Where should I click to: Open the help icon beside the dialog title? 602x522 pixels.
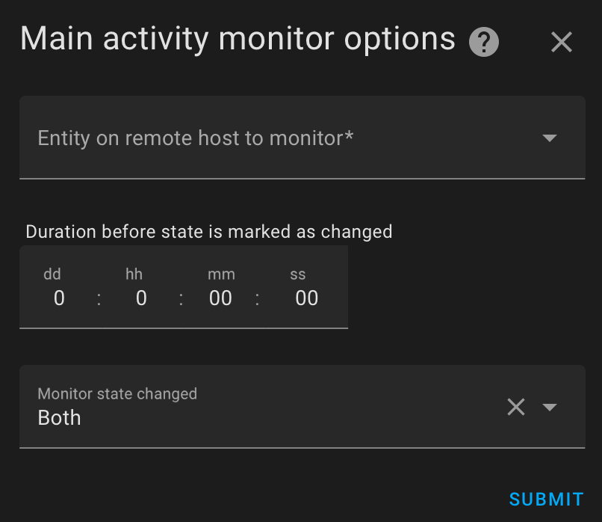pyautogui.click(x=484, y=42)
